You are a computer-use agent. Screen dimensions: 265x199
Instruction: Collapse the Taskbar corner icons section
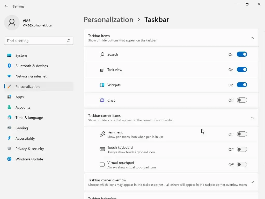252,118
